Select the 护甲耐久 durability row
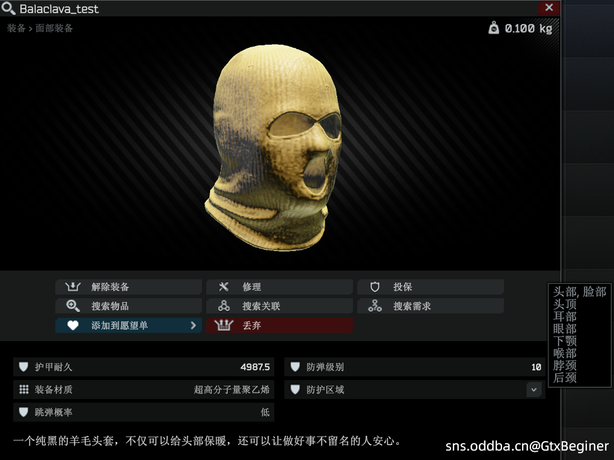Image resolution: width=614 pixels, height=460 pixels. tap(143, 367)
